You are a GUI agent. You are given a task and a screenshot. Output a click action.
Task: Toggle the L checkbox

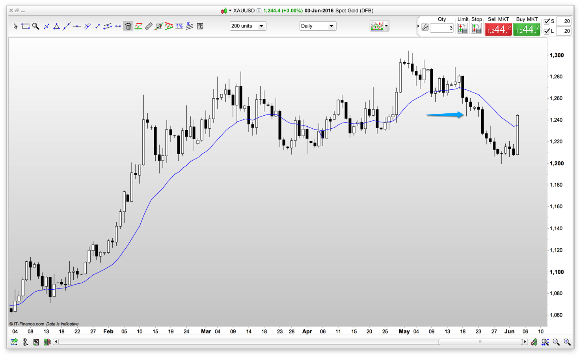(547, 31)
